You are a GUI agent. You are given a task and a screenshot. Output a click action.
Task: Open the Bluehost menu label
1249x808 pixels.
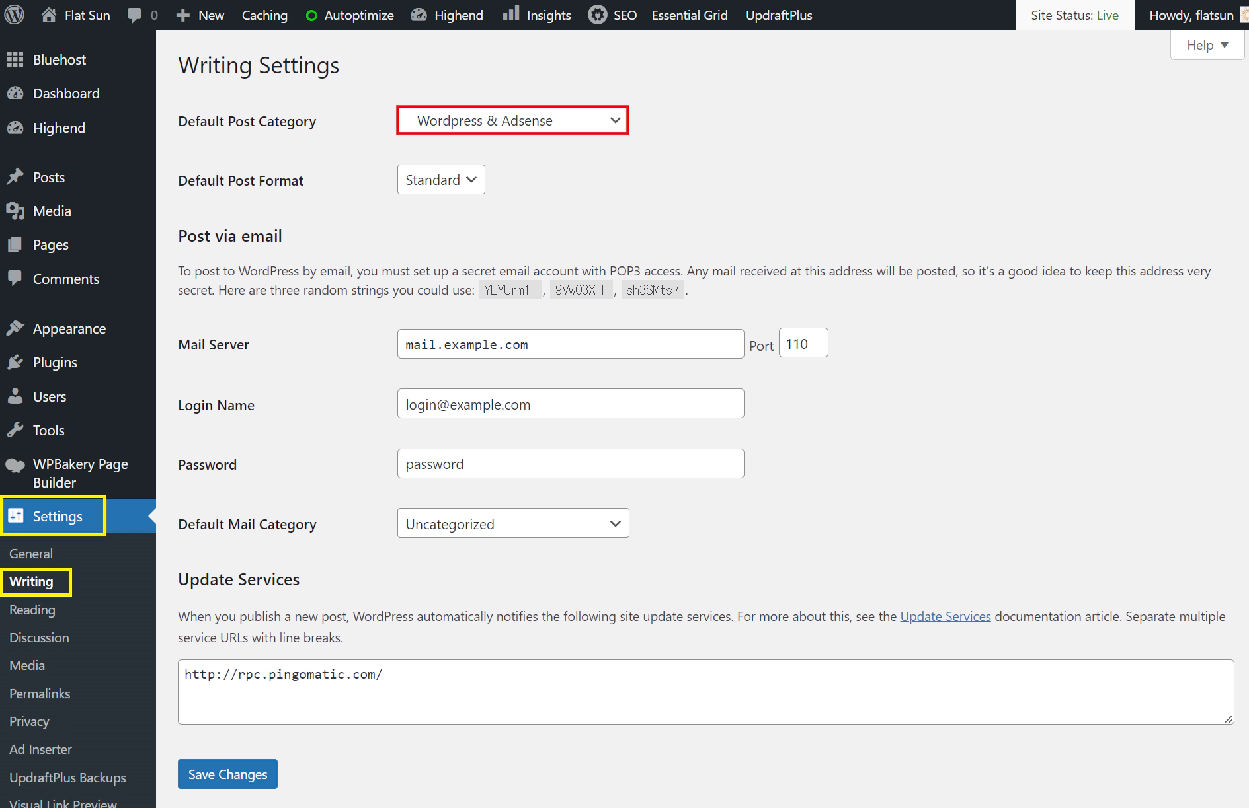point(60,60)
